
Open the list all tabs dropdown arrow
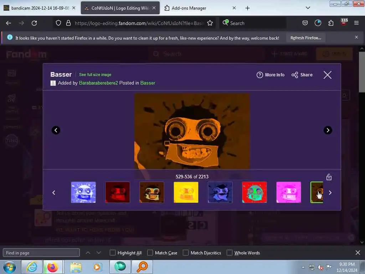[x=308, y=8]
